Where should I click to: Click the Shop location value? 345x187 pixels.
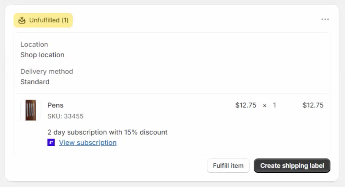coord(42,55)
